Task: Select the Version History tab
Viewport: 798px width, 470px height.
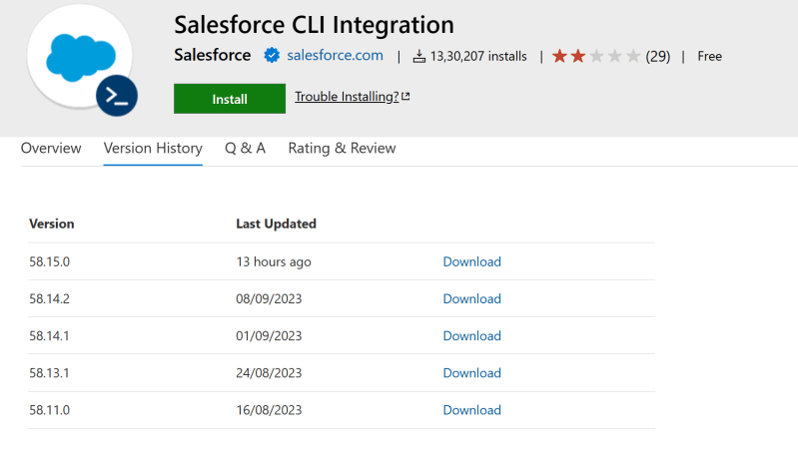Action: (x=153, y=148)
